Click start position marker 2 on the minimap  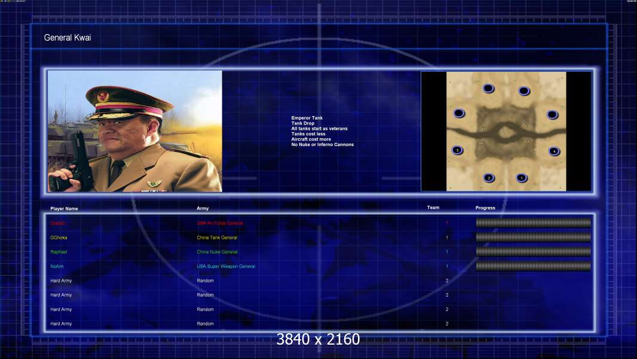(x=489, y=178)
